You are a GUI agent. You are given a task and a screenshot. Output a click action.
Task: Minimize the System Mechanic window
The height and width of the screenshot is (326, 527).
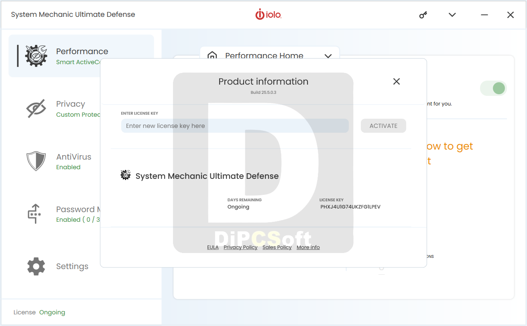[x=484, y=15]
